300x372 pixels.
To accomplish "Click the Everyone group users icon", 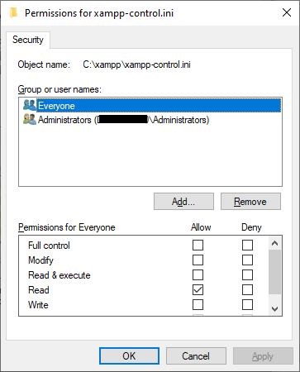I will [30, 105].
